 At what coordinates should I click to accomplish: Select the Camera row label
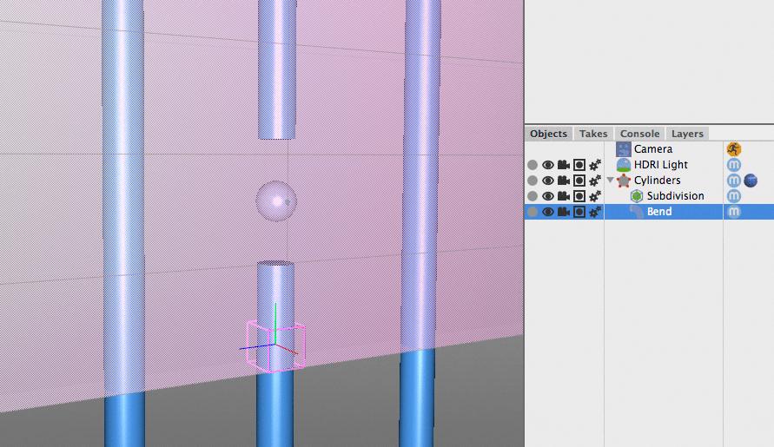point(653,149)
